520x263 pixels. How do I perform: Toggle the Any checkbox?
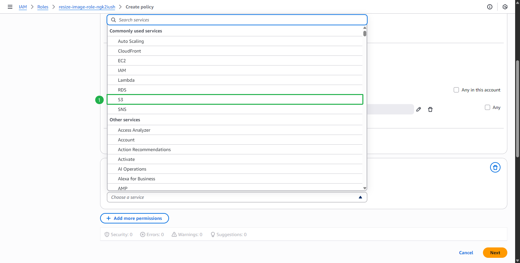[487, 107]
